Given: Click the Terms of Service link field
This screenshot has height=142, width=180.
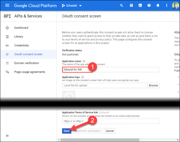Looking at the screenshot, I should pos(110,121).
